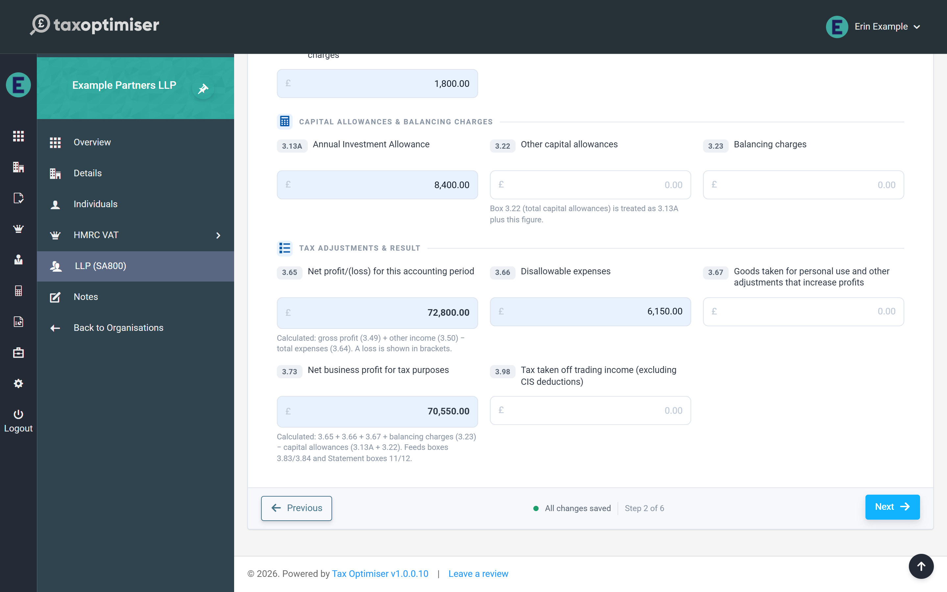Click the Capital Allowances calculator section icon
This screenshot has width=947, height=592.
click(284, 122)
